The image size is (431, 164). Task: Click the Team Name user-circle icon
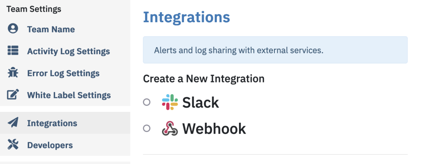coord(13,29)
